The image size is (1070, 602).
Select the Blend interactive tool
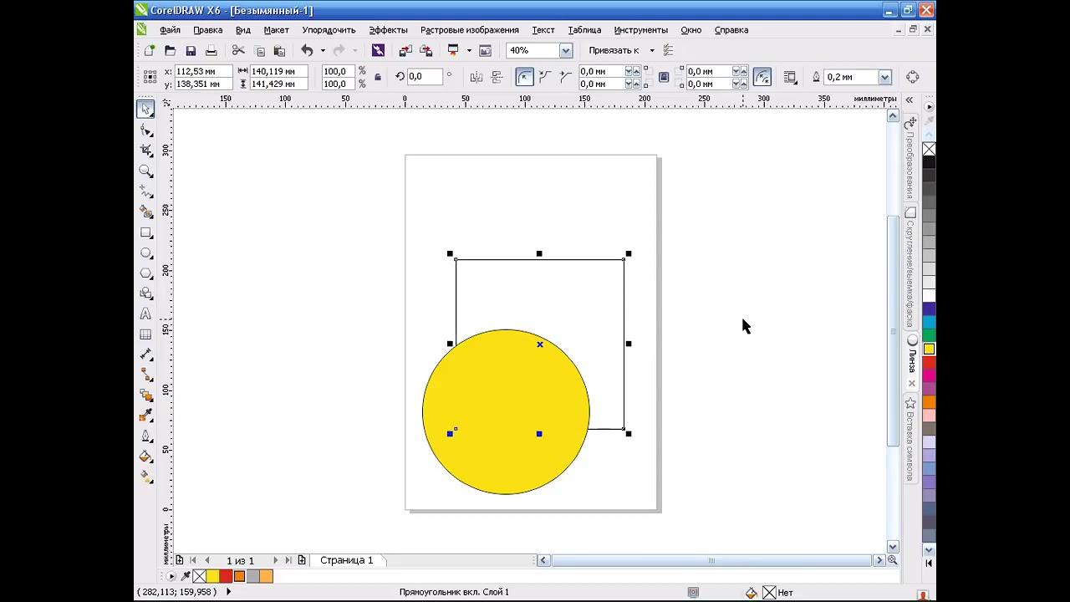[146, 395]
